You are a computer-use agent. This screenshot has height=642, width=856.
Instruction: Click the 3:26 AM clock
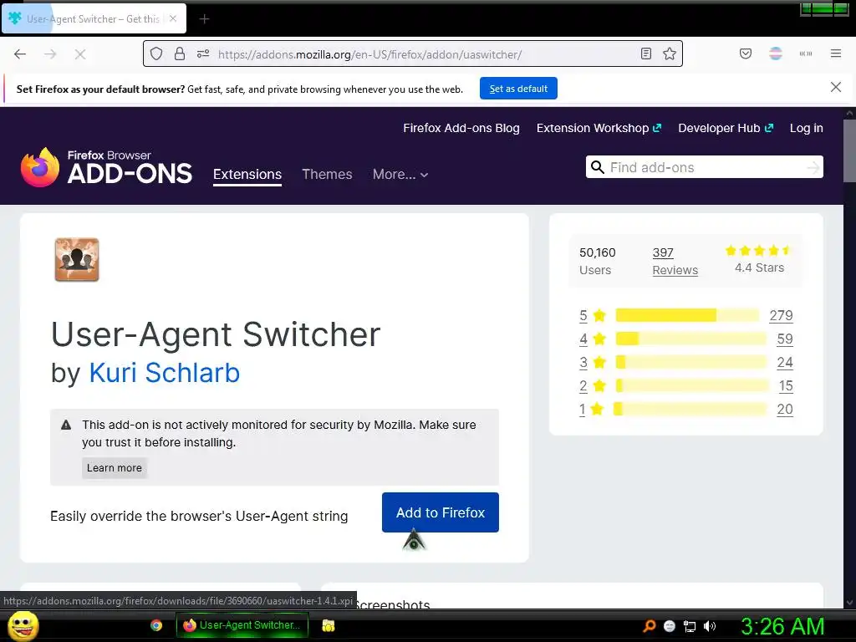pos(782,626)
